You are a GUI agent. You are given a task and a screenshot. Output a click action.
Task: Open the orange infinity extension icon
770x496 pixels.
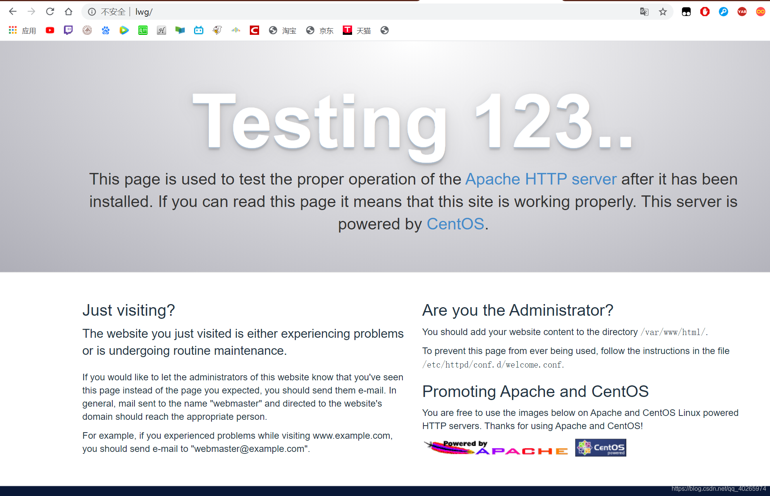pyautogui.click(x=761, y=12)
